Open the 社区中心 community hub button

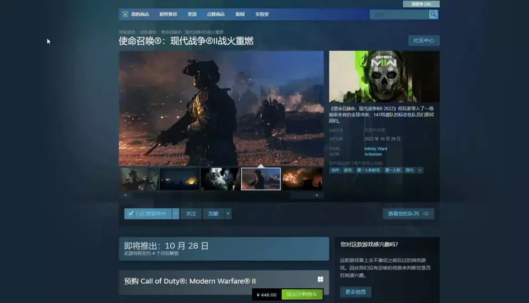[423, 41]
